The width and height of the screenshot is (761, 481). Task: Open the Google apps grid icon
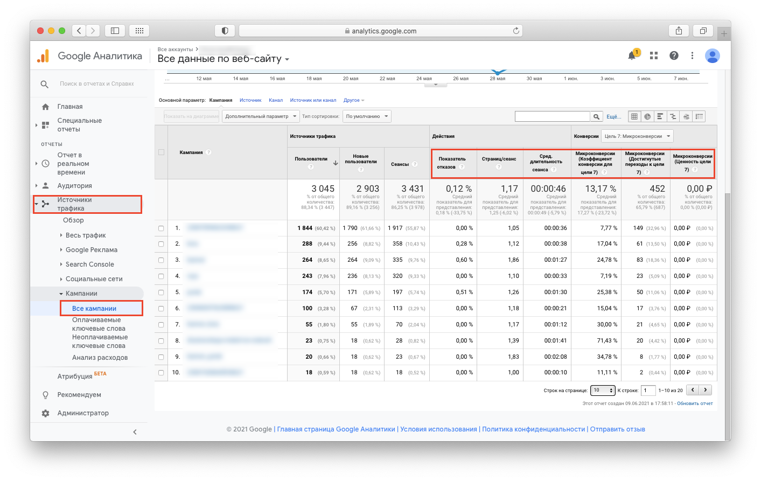(654, 55)
